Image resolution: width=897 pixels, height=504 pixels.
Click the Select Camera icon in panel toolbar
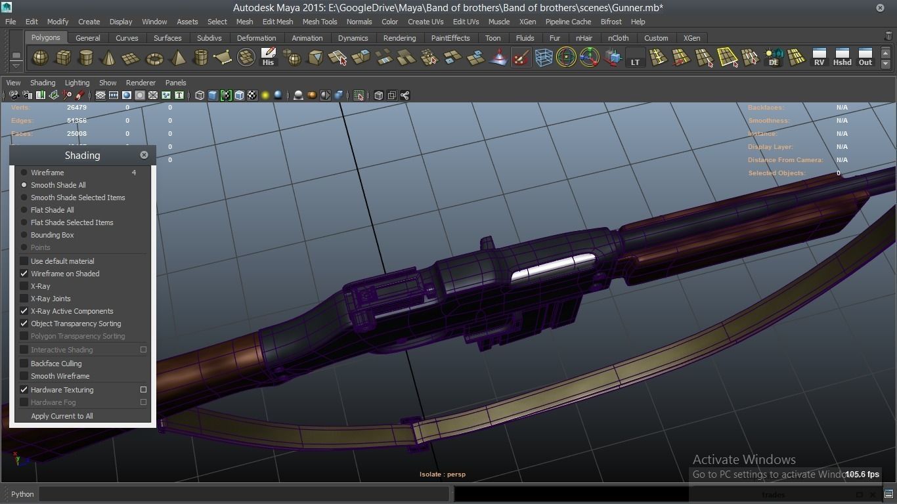(x=14, y=95)
